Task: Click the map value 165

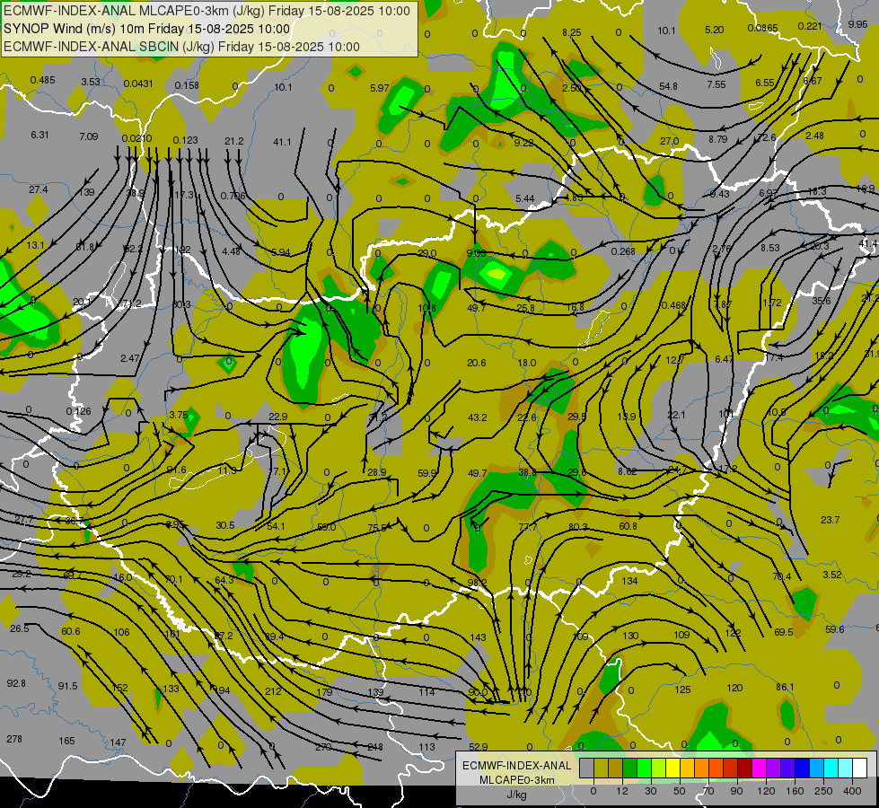Action: (x=66, y=741)
